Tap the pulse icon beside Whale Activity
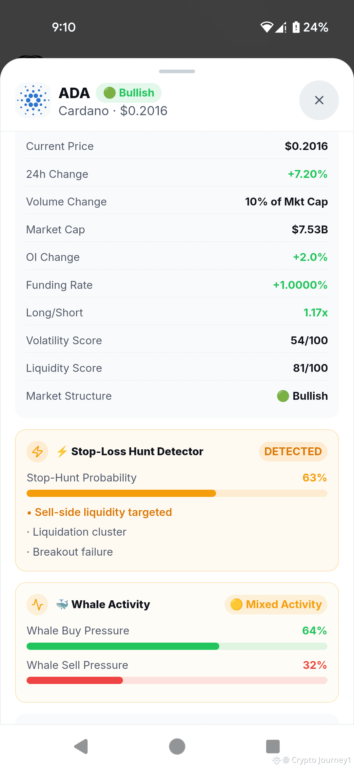The image size is (354, 768). [x=37, y=605]
